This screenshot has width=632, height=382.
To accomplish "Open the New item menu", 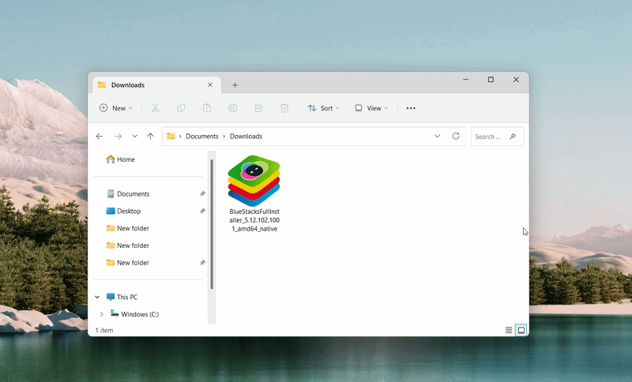I will pyautogui.click(x=115, y=108).
